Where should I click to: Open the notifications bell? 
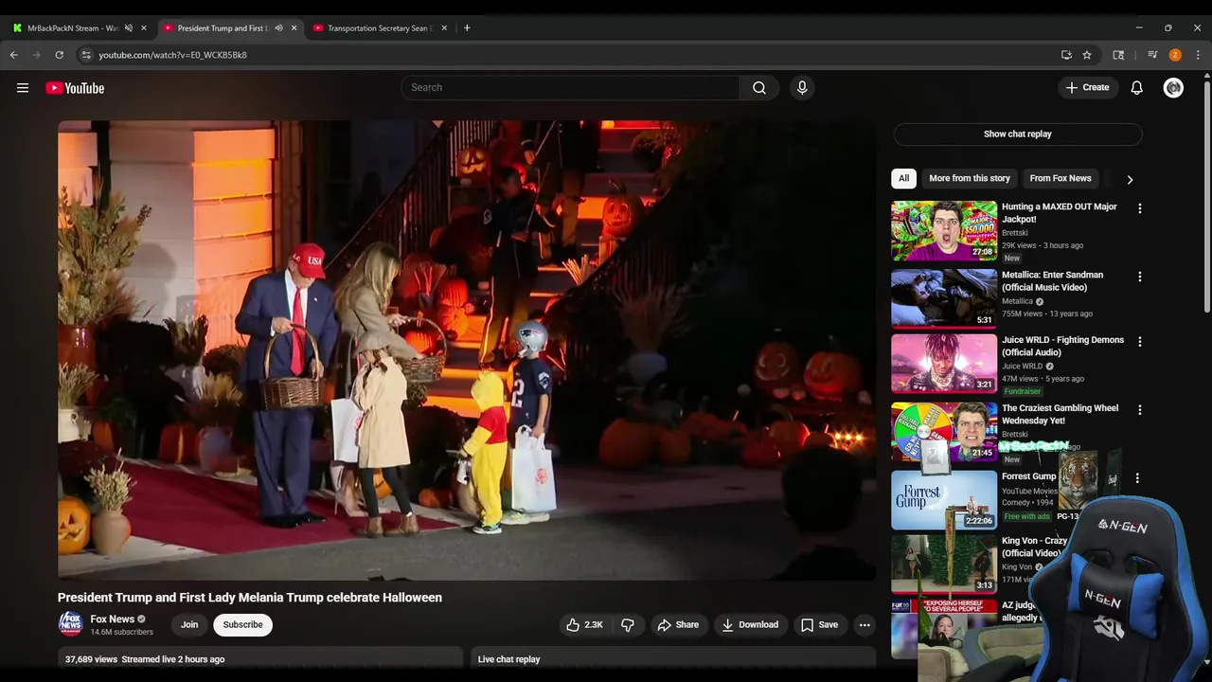pos(1137,87)
